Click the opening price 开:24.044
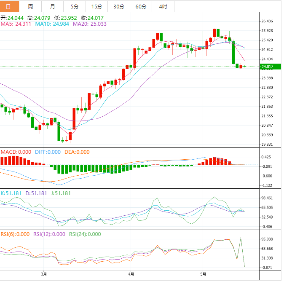The height and width of the screenshot is (284, 284). (x=12, y=18)
